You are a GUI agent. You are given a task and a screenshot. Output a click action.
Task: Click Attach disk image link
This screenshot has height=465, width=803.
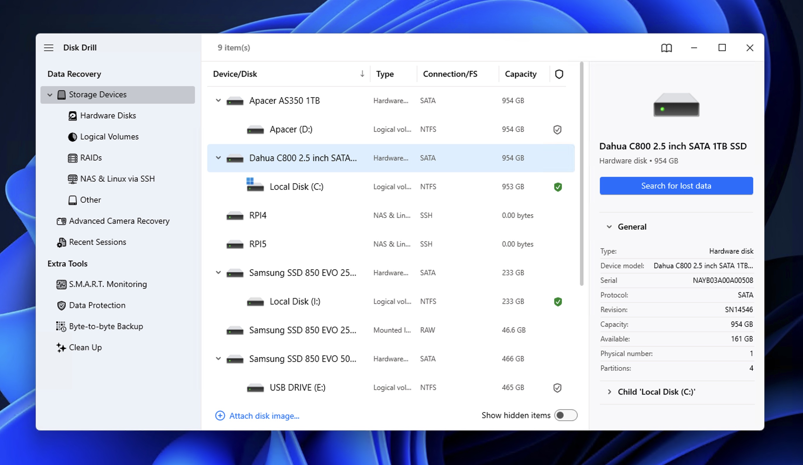(x=264, y=416)
